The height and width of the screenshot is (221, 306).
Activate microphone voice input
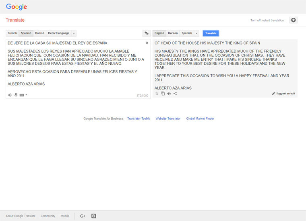16,95
